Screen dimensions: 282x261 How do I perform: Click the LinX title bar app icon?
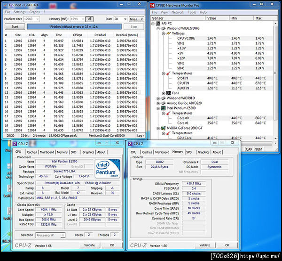tap(6, 5)
